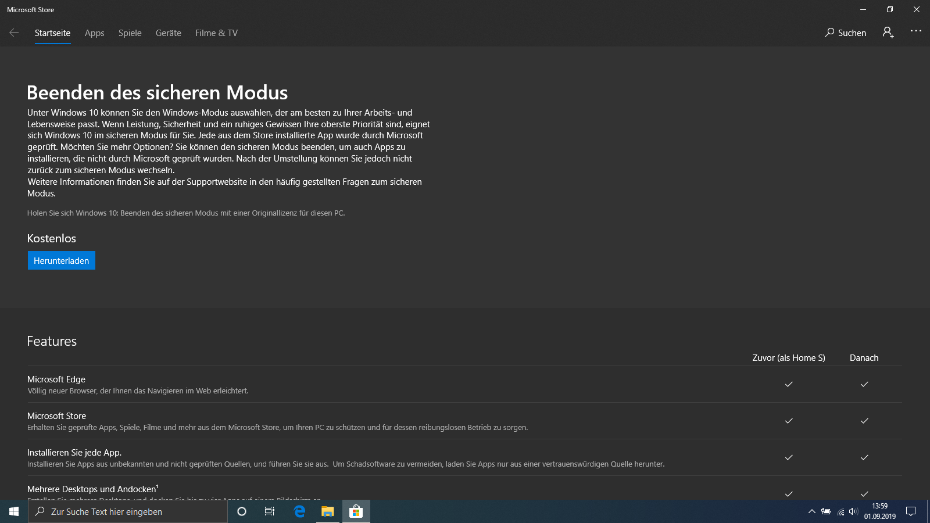Click the volume speaker tray icon
This screenshot has width=930, height=523.
click(x=853, y=511)
